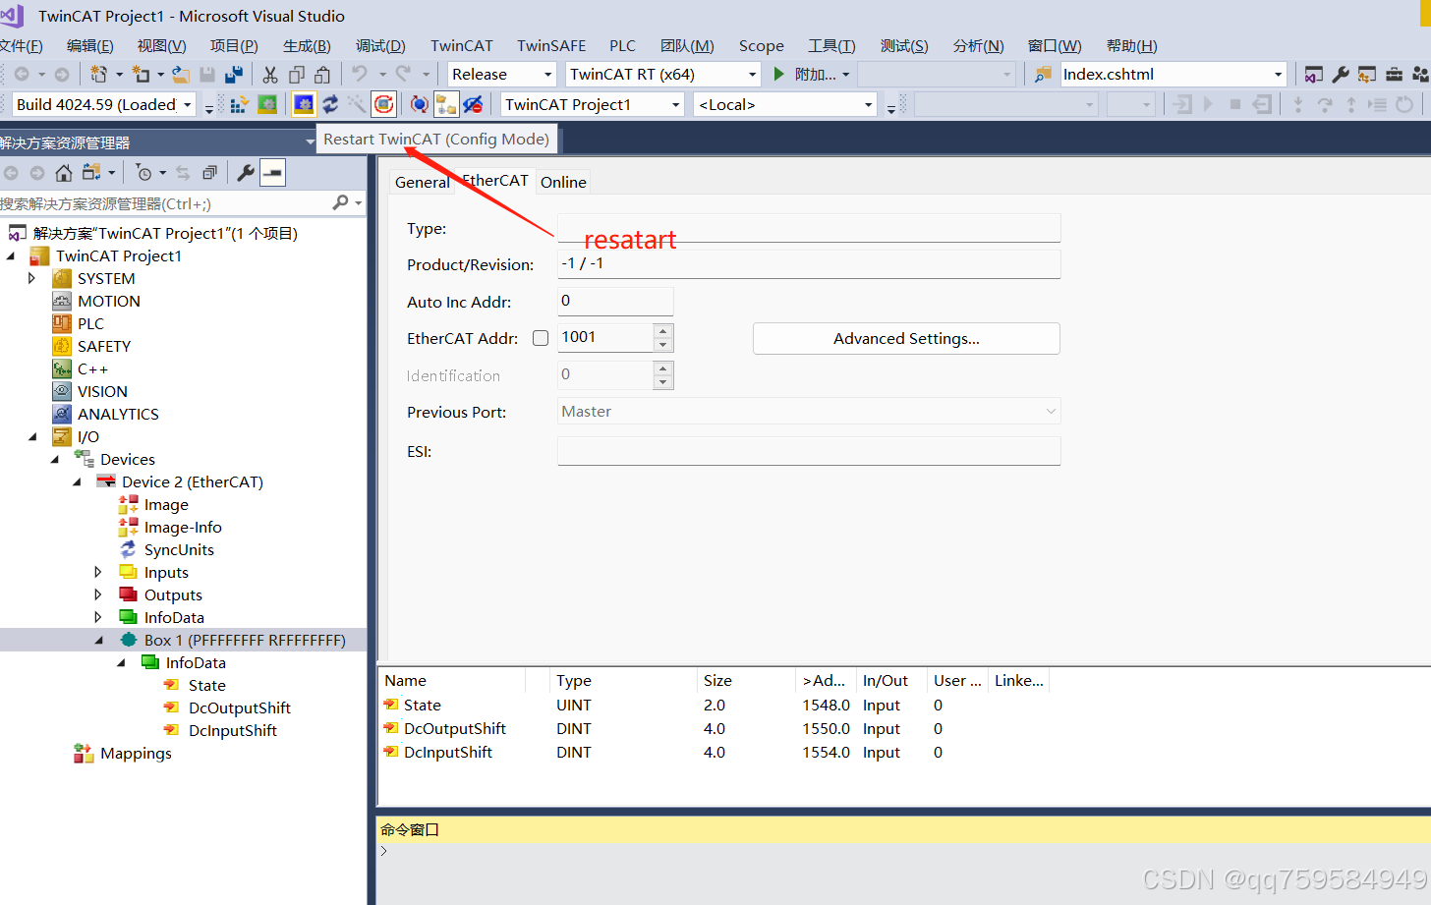Click the Activate Configuration toolbar icon
This screenshot has width=1431, height=905.
[240, 104]
